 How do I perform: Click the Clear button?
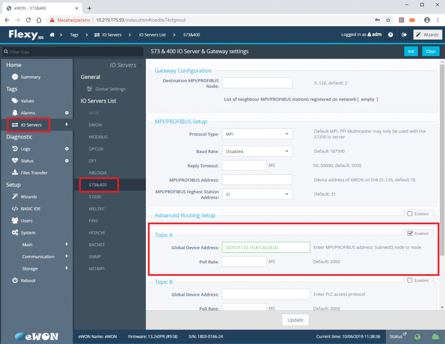430,51
